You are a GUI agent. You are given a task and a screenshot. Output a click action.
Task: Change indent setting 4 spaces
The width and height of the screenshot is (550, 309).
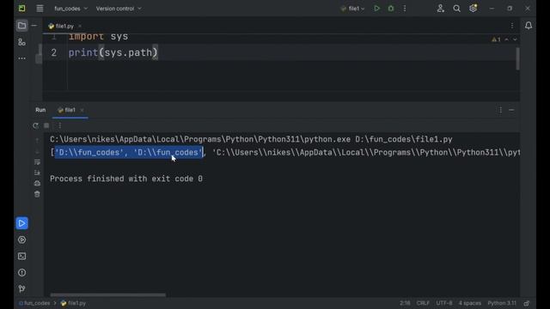pos(470,303)
